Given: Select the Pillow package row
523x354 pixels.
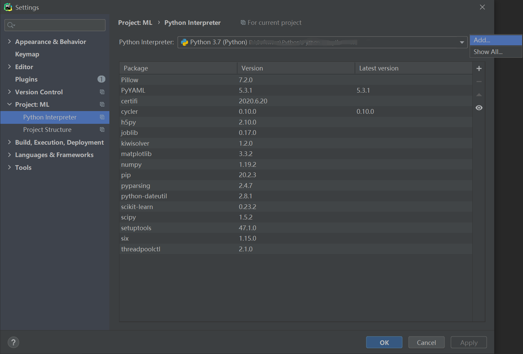Looking at the screenshot, I should tap(296, 80).
